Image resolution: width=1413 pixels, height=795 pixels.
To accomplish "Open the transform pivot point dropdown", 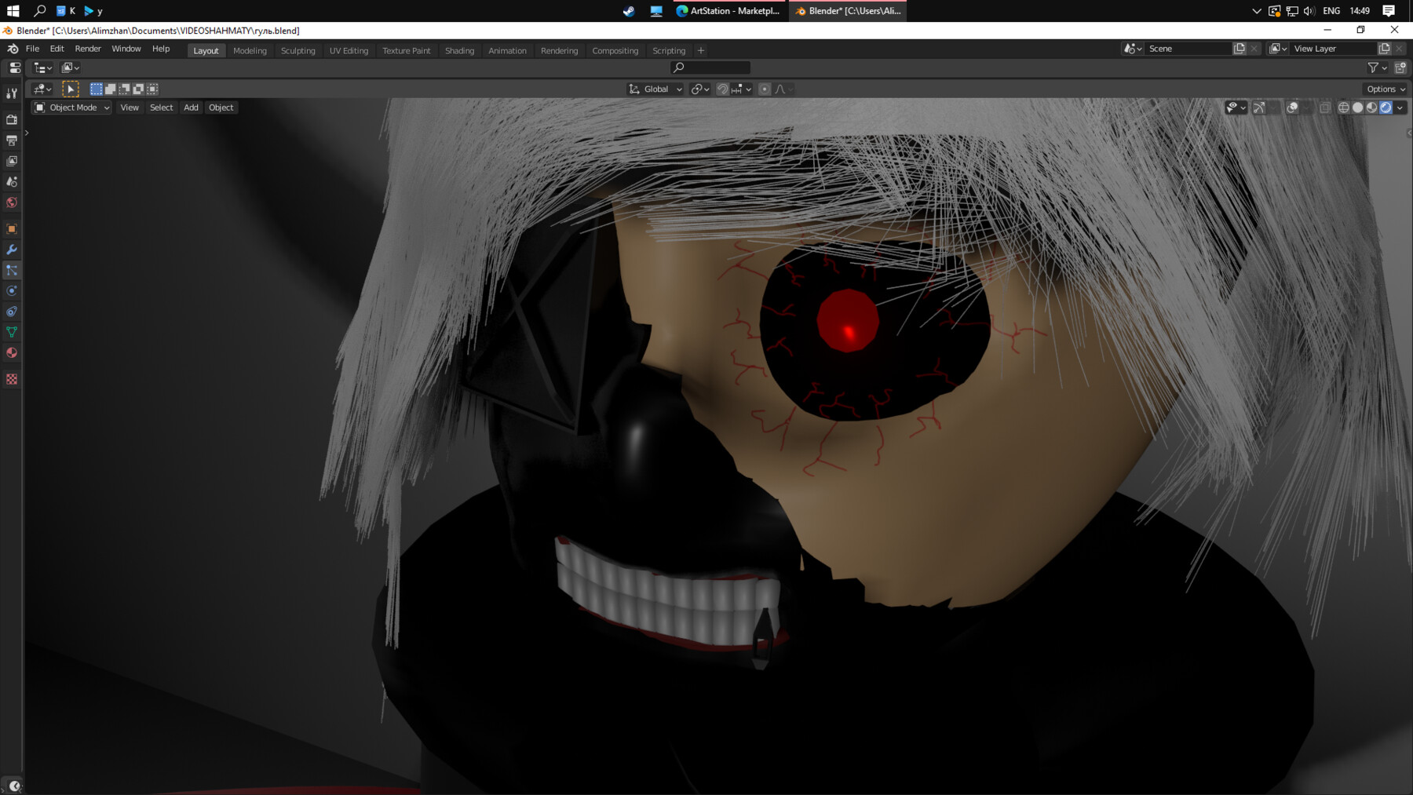I will [x=699, y=89].
